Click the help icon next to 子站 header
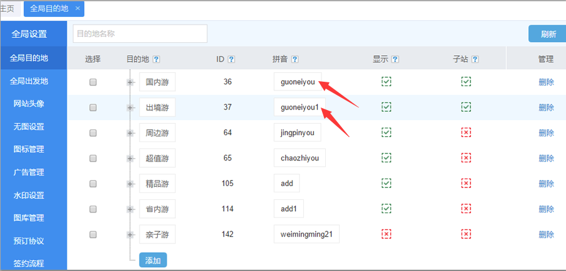Image resolution: width=566 pixels, height=271 pixels. (x=475, y=60)
